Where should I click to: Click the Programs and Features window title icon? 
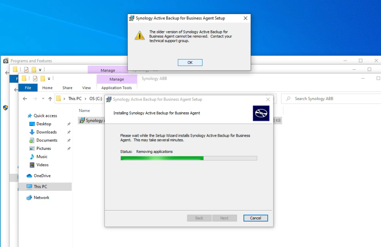[6, 61]
